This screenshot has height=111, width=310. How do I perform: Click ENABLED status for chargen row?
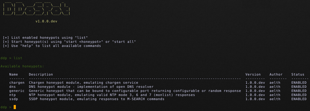click(x=299, y=83)
